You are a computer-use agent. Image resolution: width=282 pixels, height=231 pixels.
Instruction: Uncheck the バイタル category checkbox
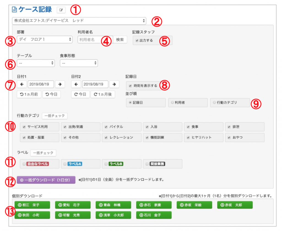(x=106, y=127)
